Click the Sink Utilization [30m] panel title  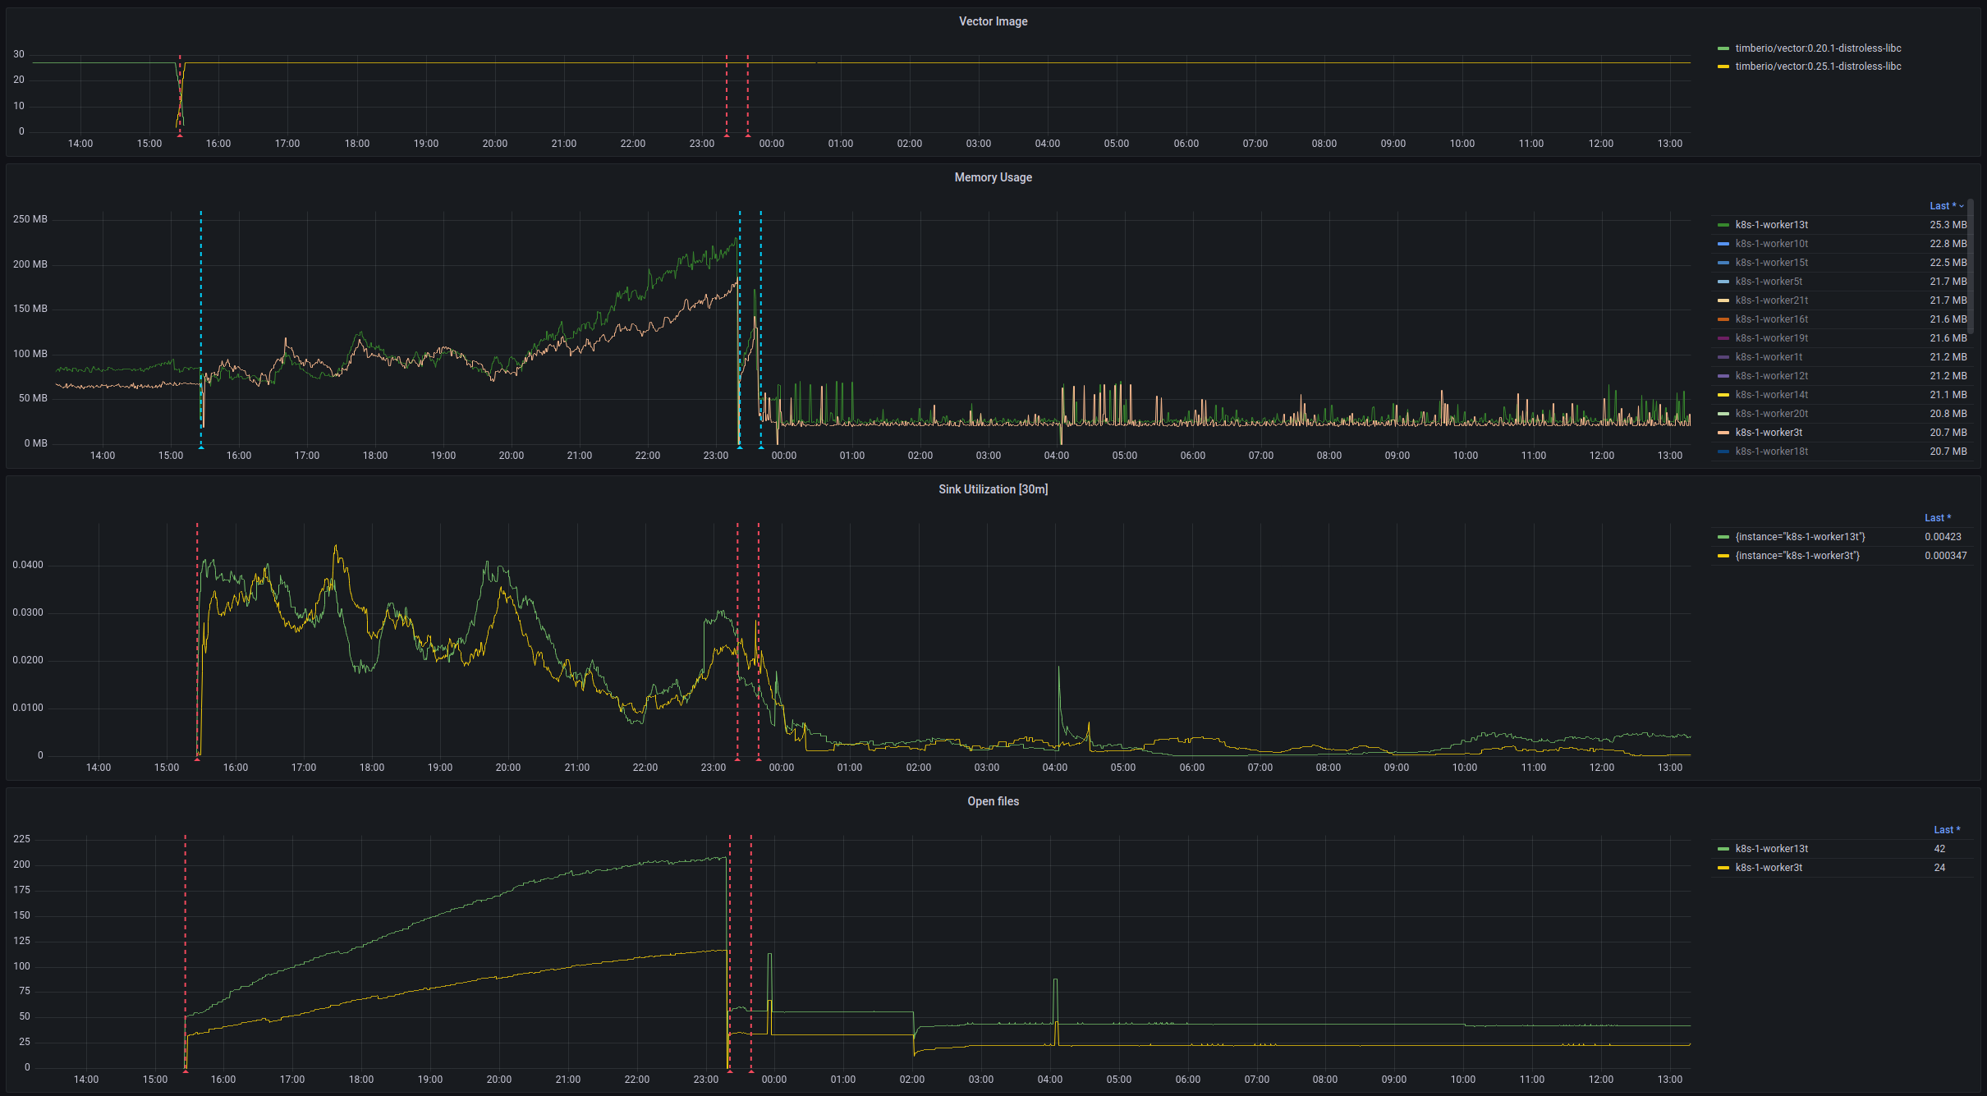pyautogui.click(x=993, y=488)
